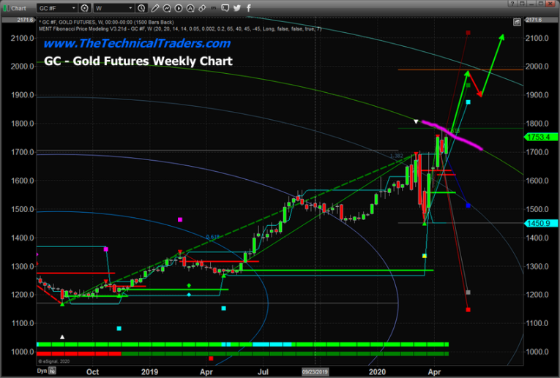The width and height of the screenshot is (560, 378).
Task: Click the circled A alerts icon
Action: click(x=190, y=8)
